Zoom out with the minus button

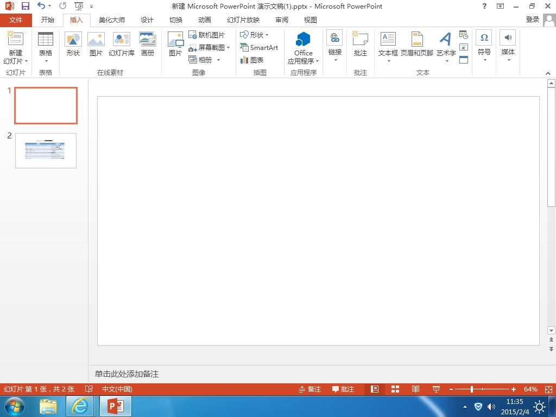coord(451,389)
